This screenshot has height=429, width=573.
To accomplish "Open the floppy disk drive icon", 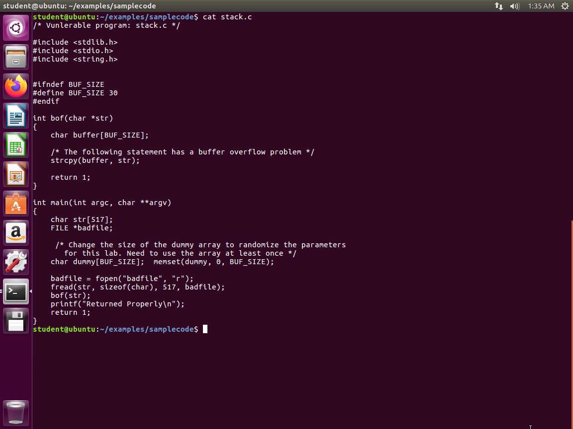I will (16, 321).
